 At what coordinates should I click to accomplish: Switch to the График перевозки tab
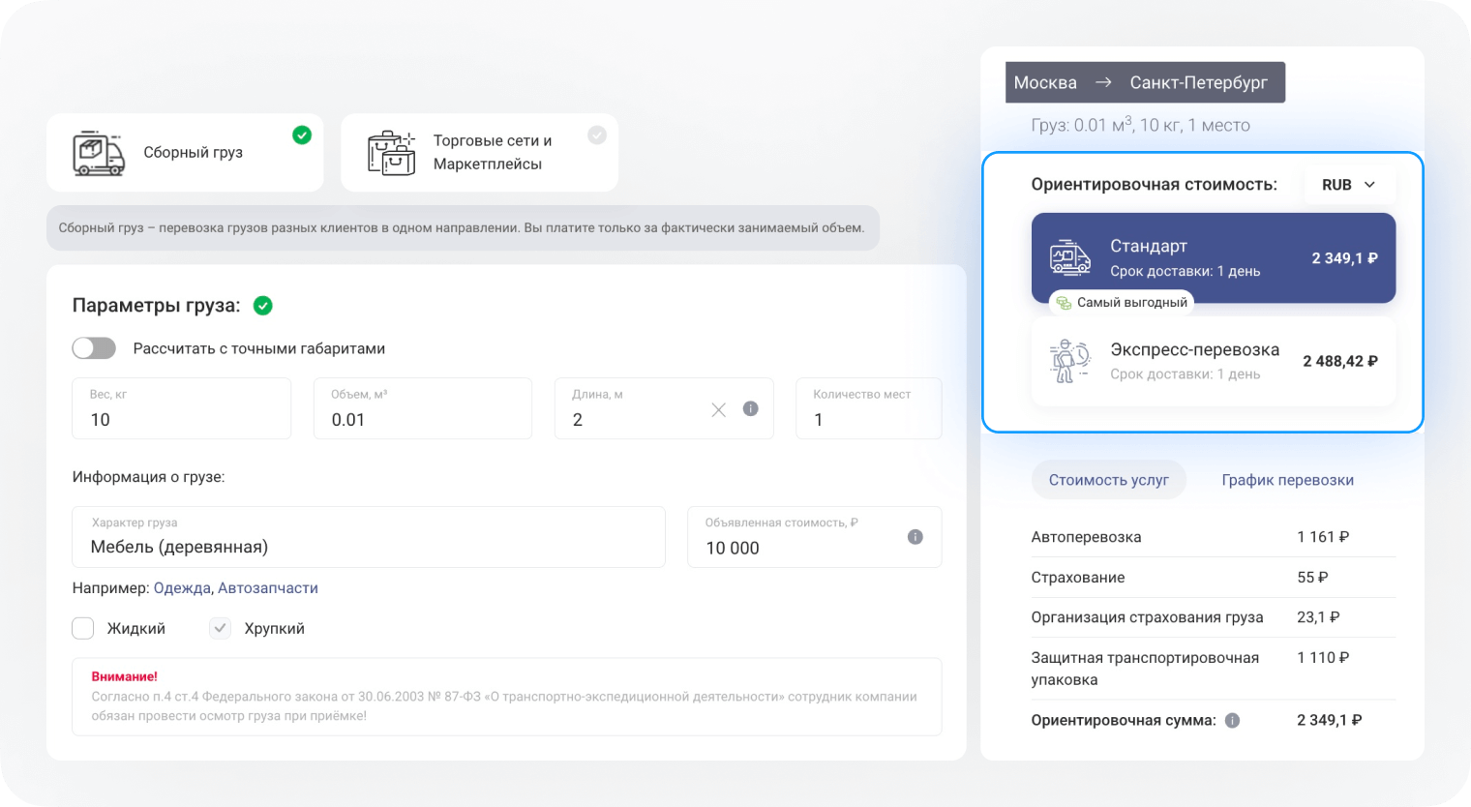pos(1287,480)
